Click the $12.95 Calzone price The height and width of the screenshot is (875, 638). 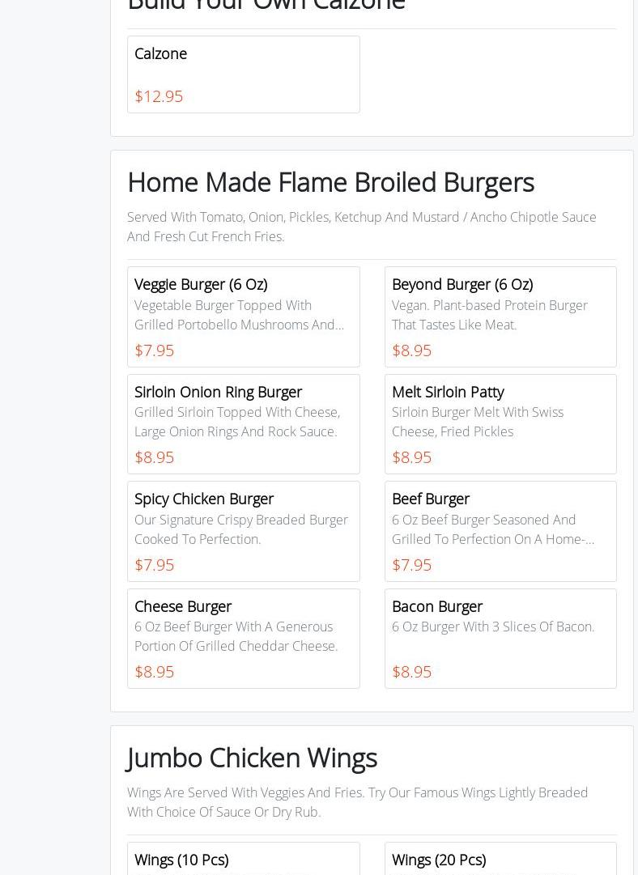159,96
